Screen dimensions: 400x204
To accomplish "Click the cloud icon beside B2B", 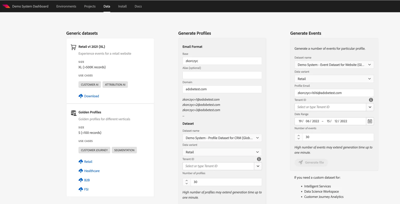I will point(81,180).
